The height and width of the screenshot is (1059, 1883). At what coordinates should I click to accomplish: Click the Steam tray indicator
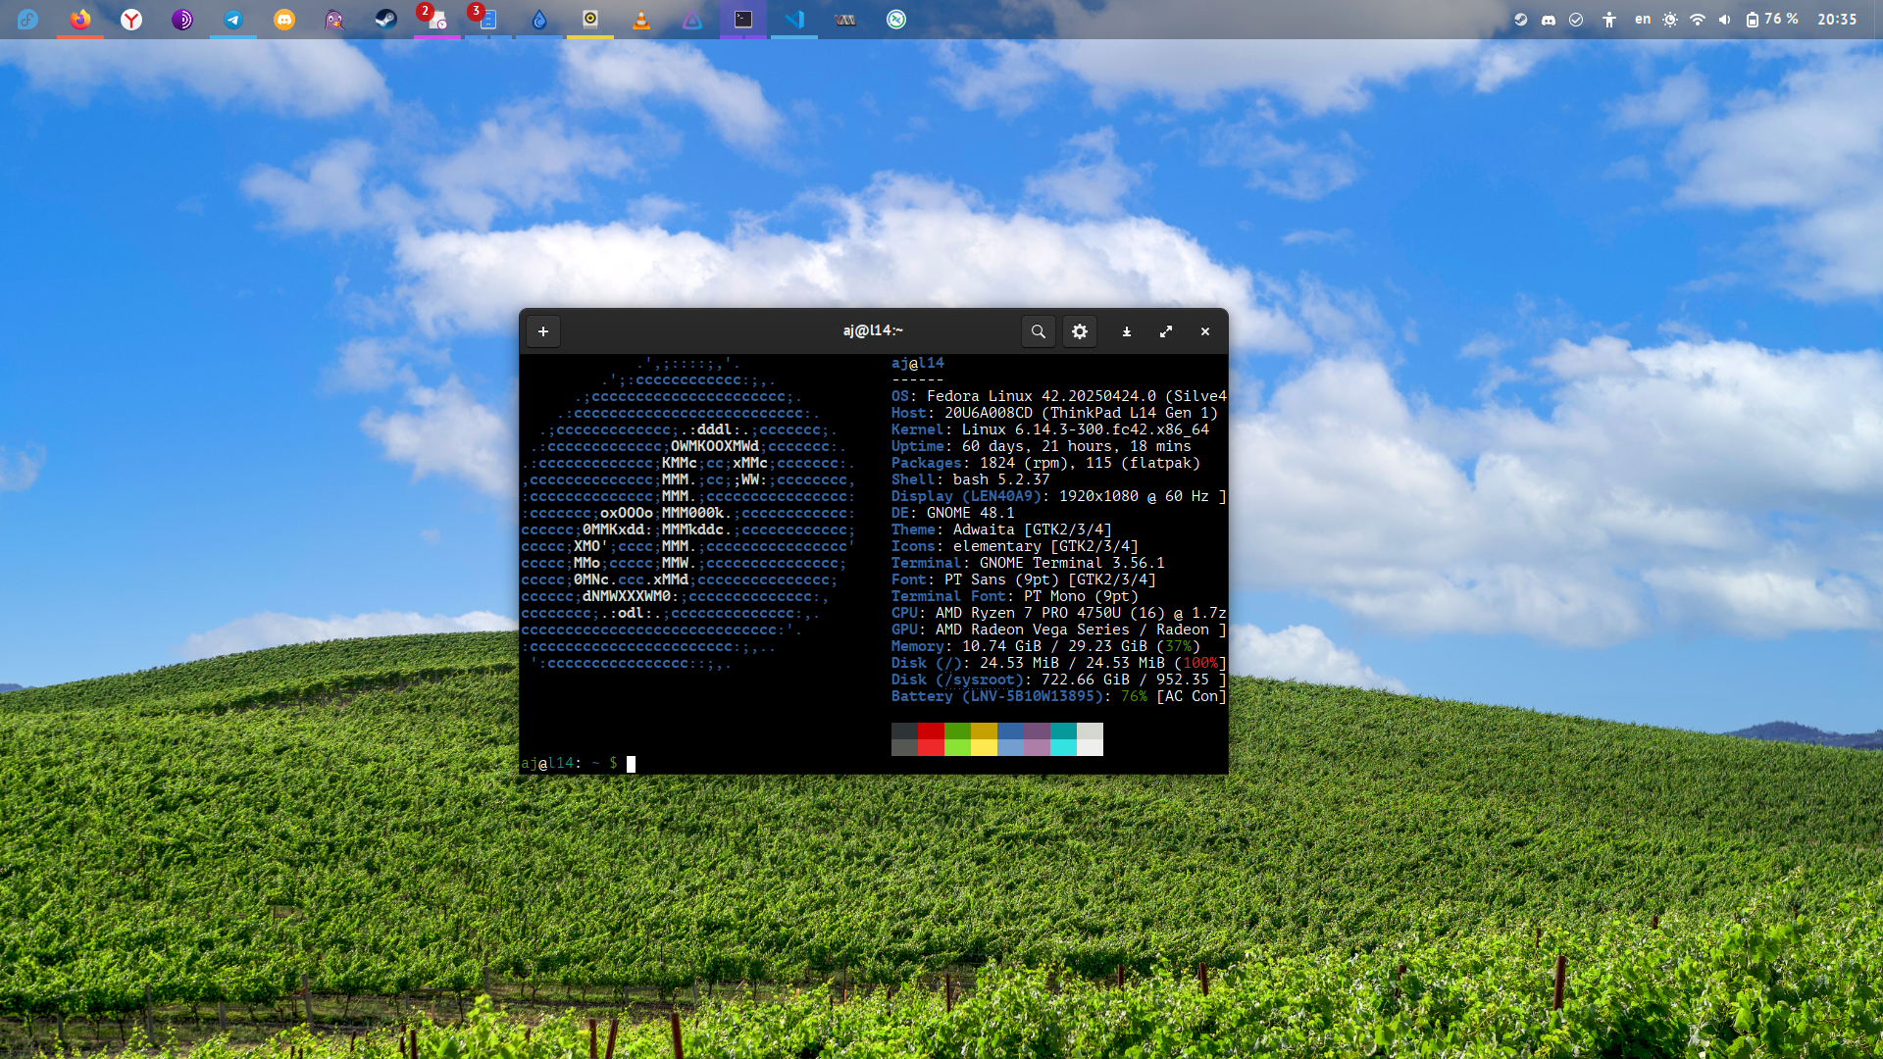coord(1521,20)
